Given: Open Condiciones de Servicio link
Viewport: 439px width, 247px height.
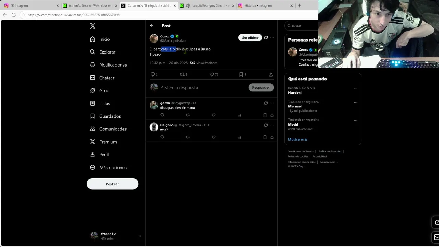Looking at the screenshot, I should 301,151.
